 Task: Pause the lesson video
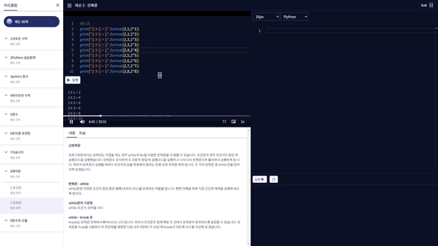(x=71, y=122)
